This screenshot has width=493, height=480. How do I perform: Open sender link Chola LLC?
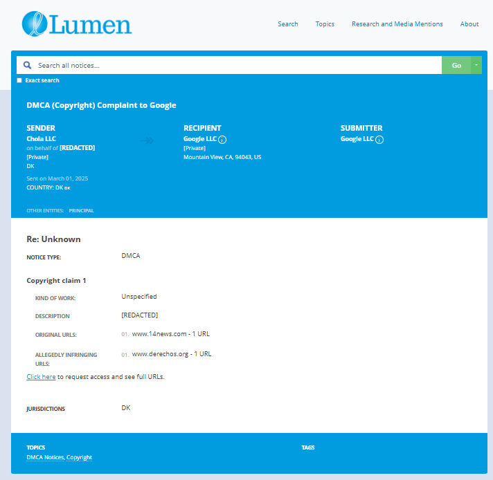[41, 138]
